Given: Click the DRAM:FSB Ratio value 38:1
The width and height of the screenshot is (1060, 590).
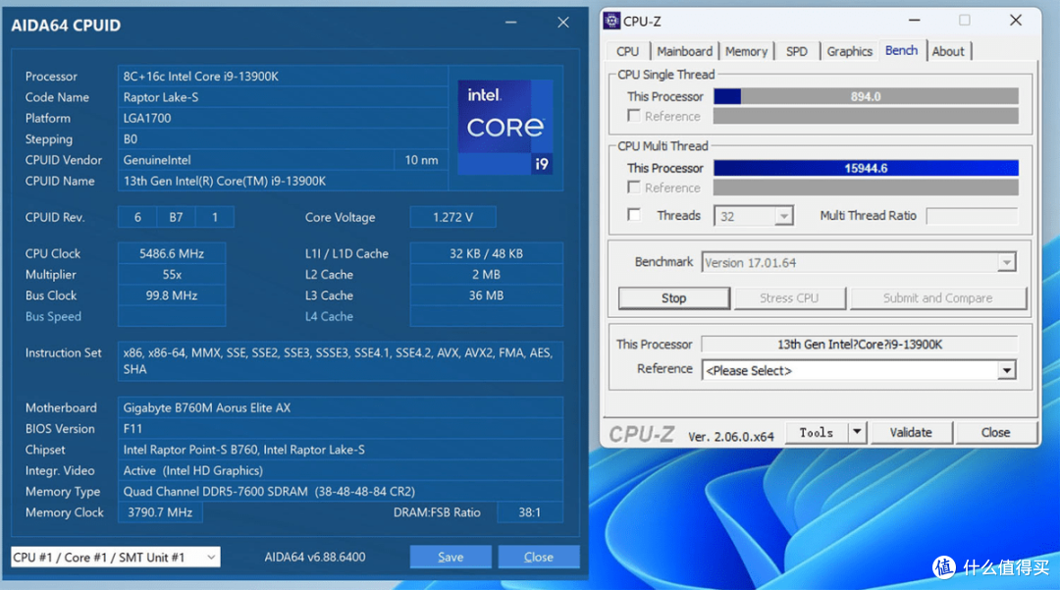Looking at the screenshot, I should tap(530, 512).
